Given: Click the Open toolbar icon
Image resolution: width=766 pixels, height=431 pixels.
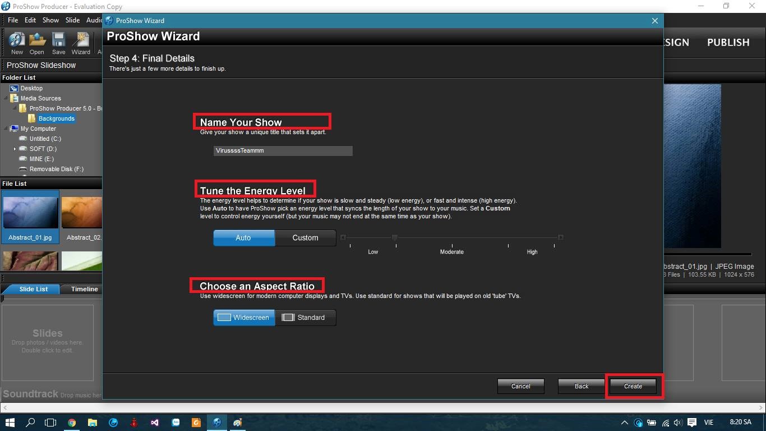Looking at the screenshot, I should coord(37,43).
